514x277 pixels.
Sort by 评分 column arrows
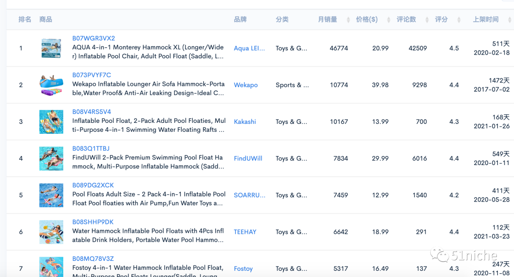coord(459,20)
